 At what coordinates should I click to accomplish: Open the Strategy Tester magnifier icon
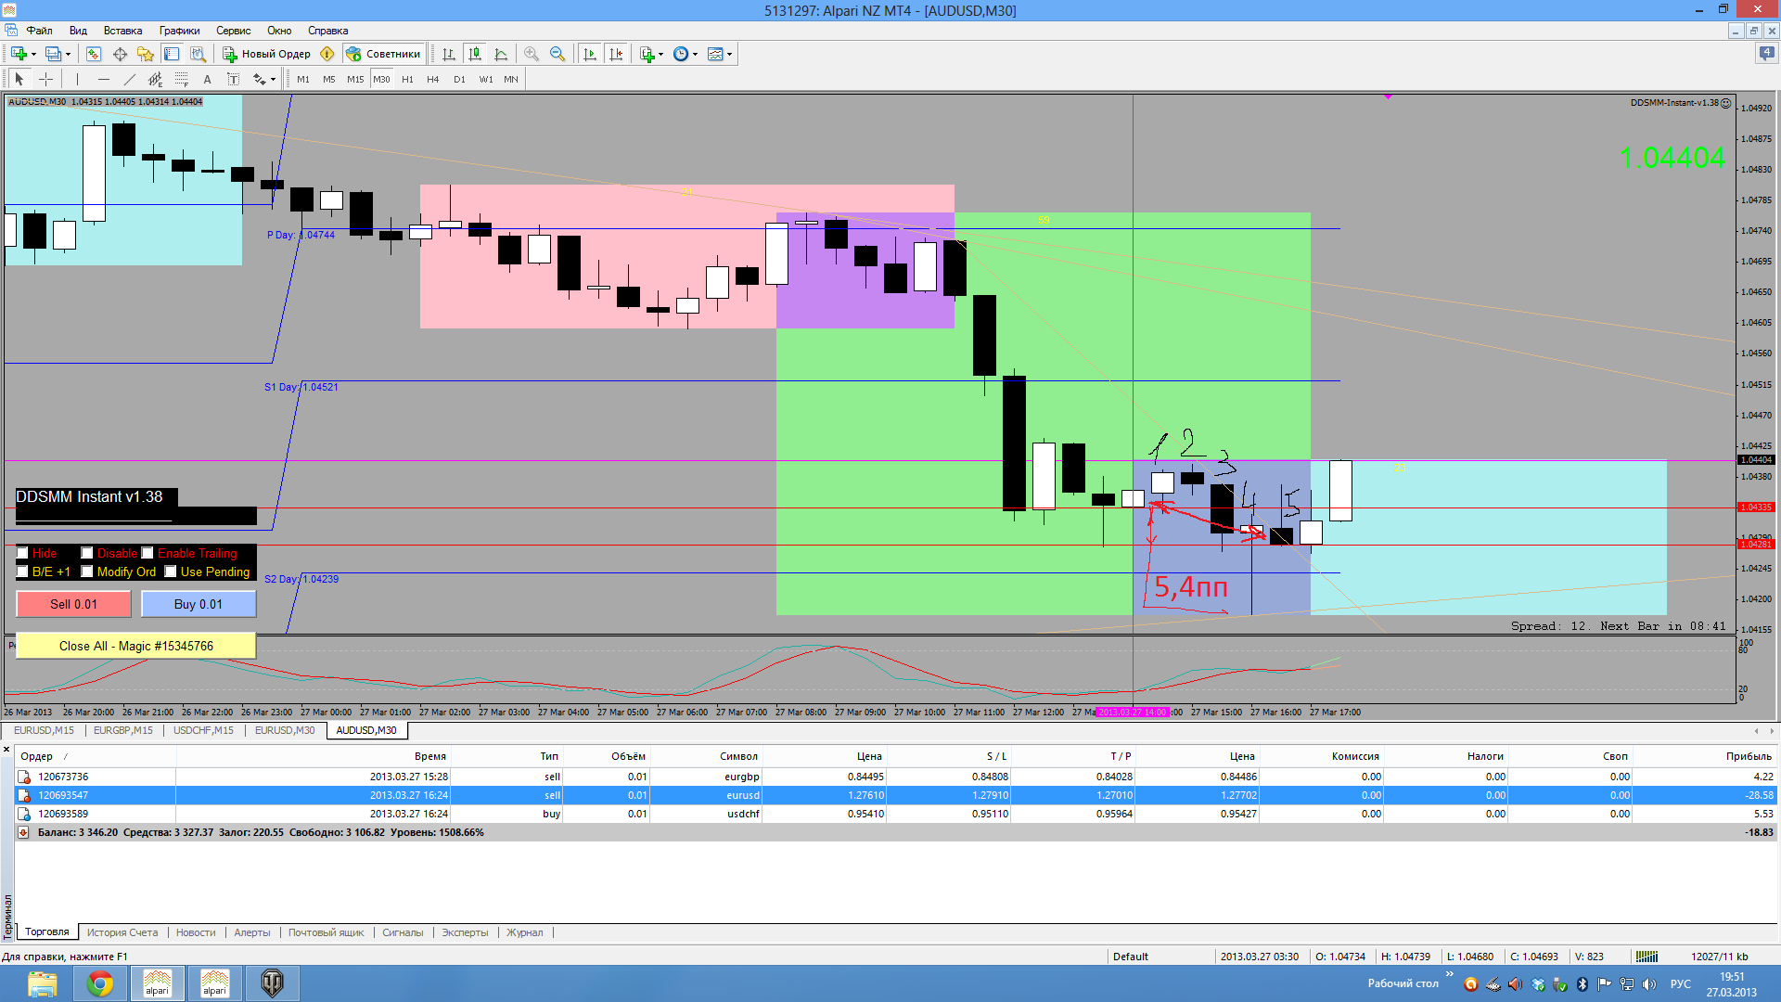coord(198,54)
